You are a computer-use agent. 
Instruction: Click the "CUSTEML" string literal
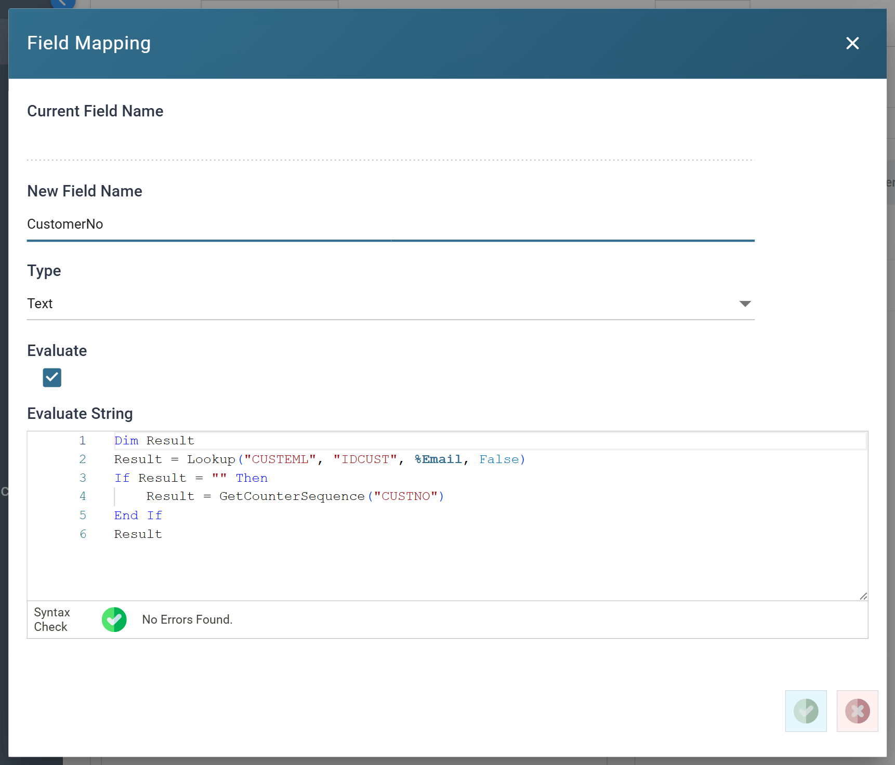(x=280, y=459)
